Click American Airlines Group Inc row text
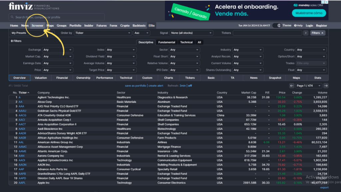 (55, 142)
